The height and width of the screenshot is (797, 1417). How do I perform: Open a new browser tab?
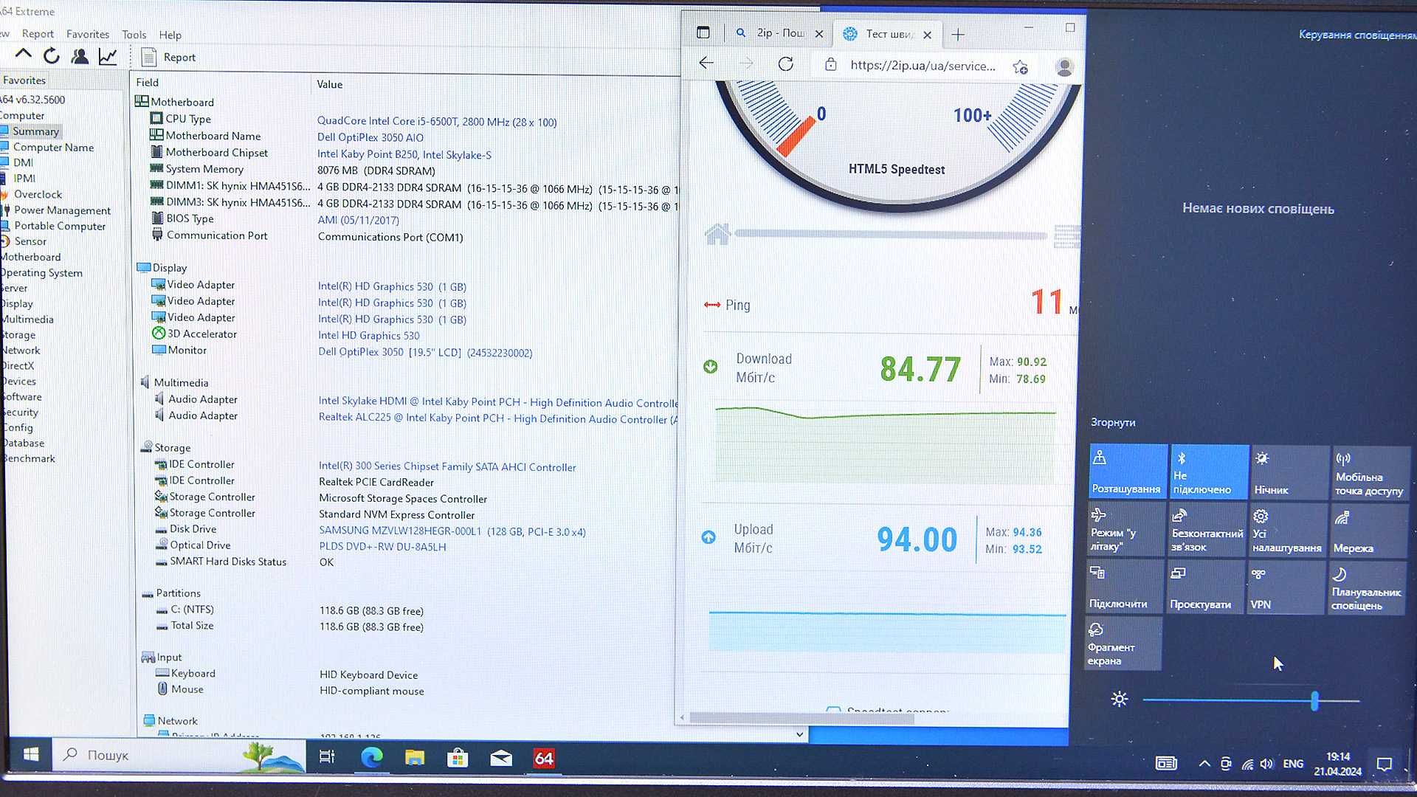coord(958,35)
